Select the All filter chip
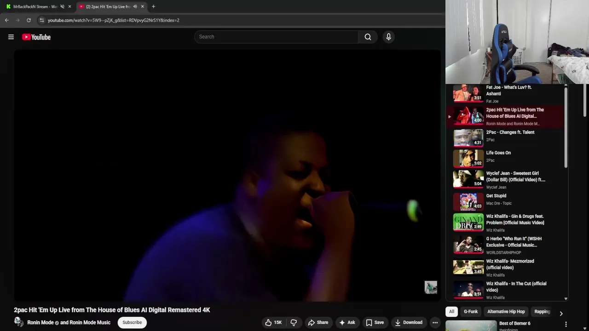Screen dimensions: 589x331 pyautogui.click(x=451, y=312)
